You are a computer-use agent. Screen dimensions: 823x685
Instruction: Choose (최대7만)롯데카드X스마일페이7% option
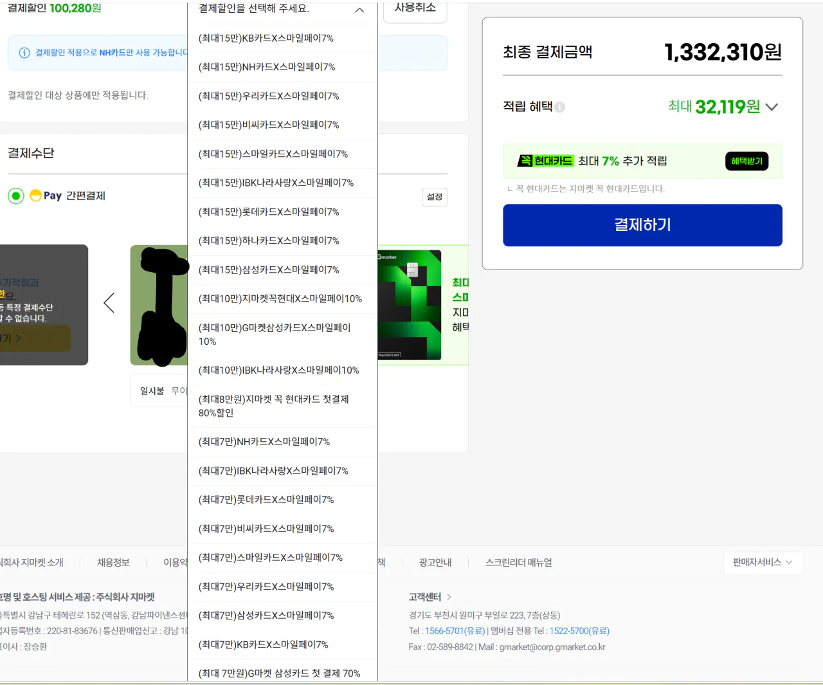point(282,499)
